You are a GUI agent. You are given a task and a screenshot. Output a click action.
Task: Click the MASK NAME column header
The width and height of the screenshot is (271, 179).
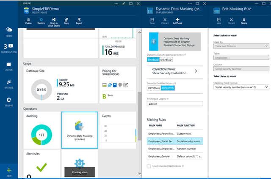click(155, 125)
